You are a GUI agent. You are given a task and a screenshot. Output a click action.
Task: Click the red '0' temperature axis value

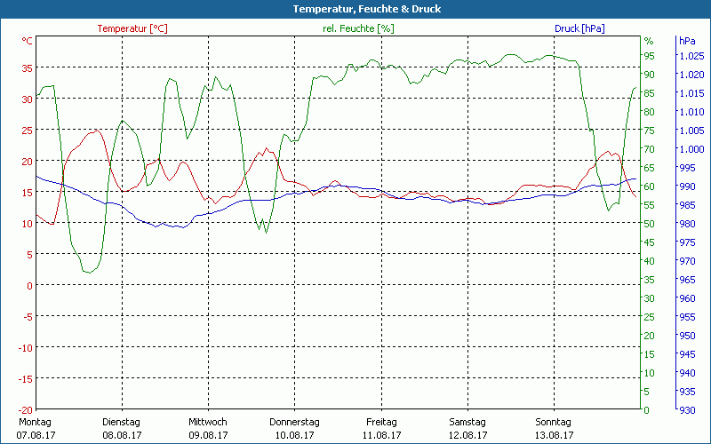click(30, 285)
